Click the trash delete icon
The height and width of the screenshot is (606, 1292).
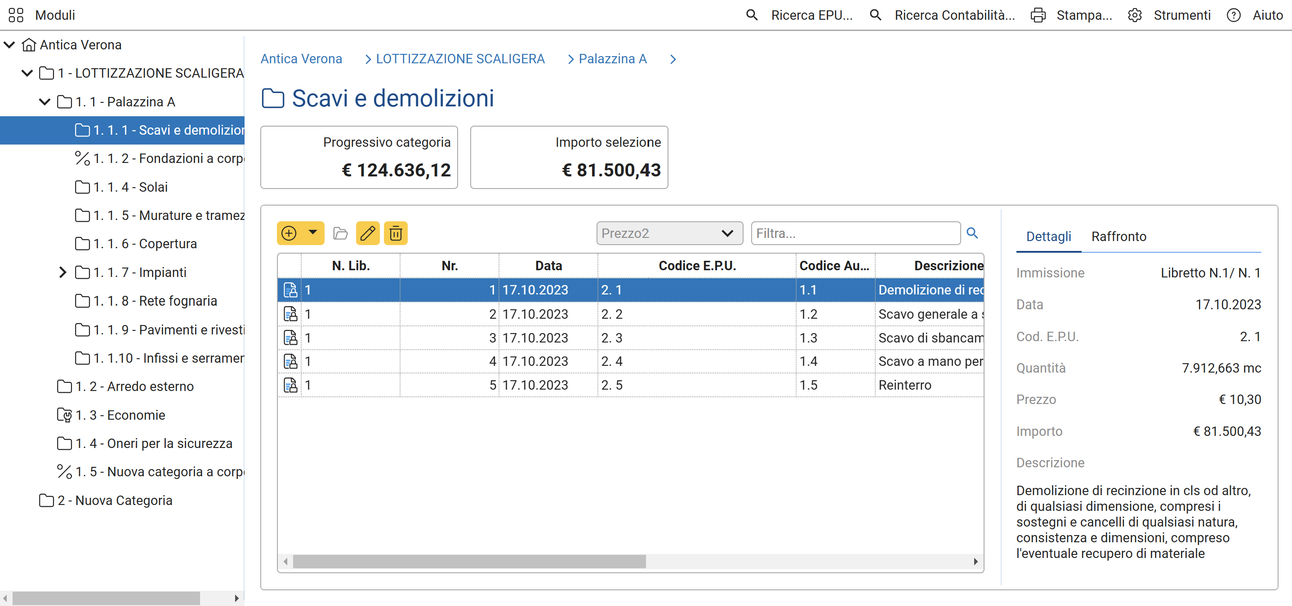(x=396, y=233)
